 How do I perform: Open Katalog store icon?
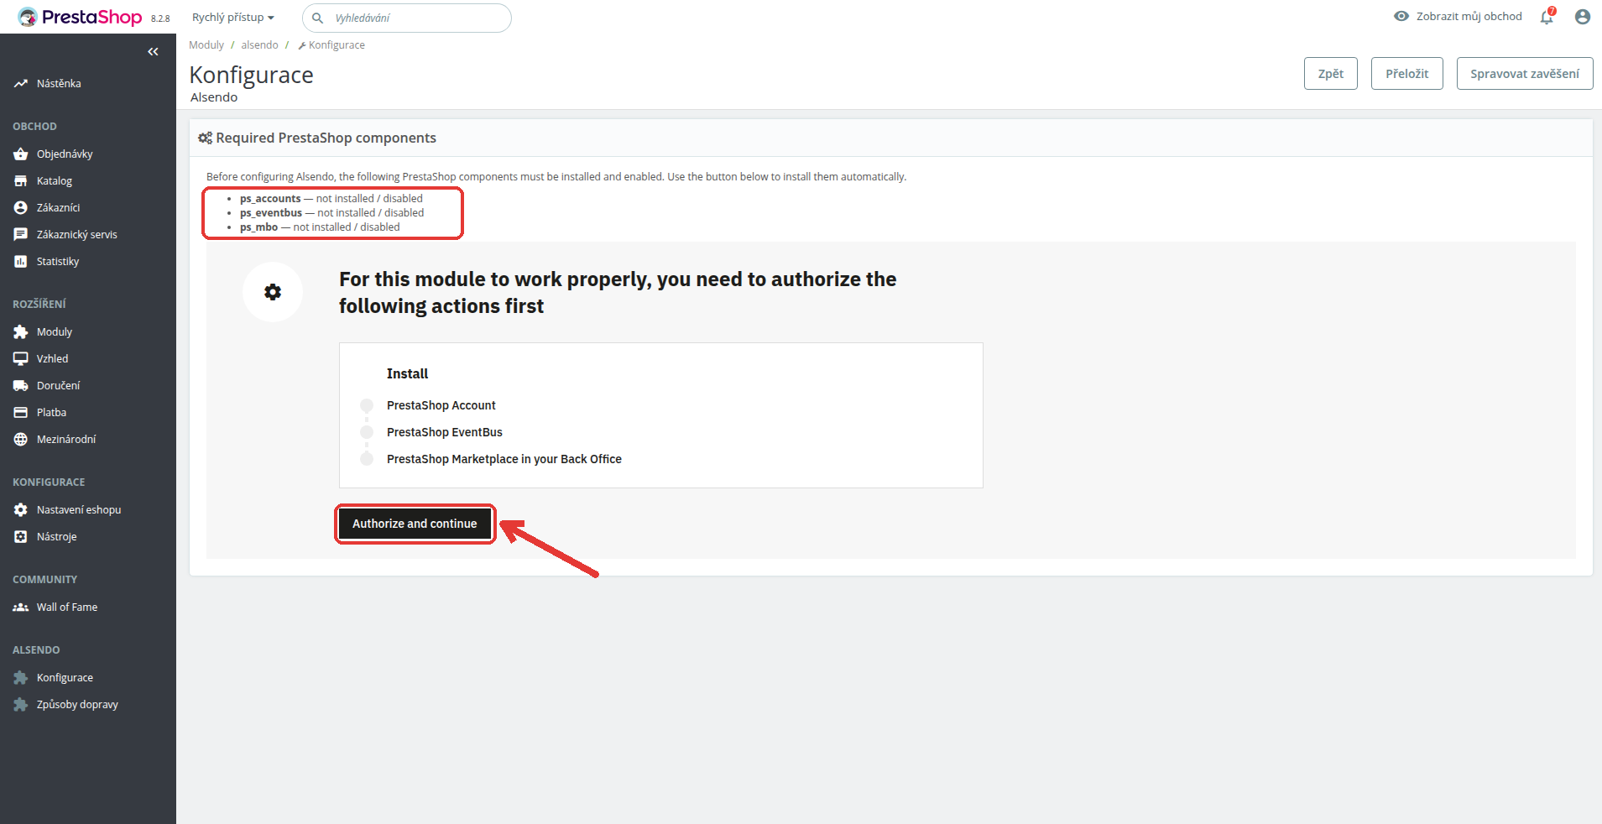21,181
